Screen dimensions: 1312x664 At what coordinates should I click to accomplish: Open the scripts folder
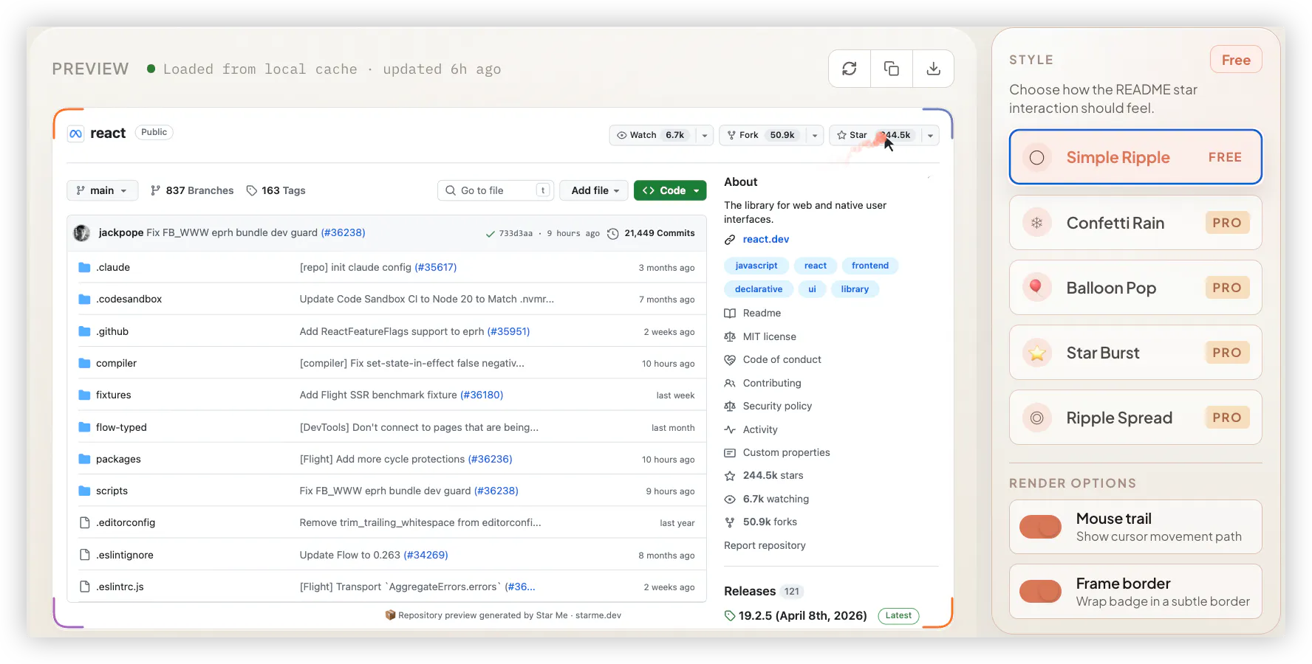tap(112, 491)
